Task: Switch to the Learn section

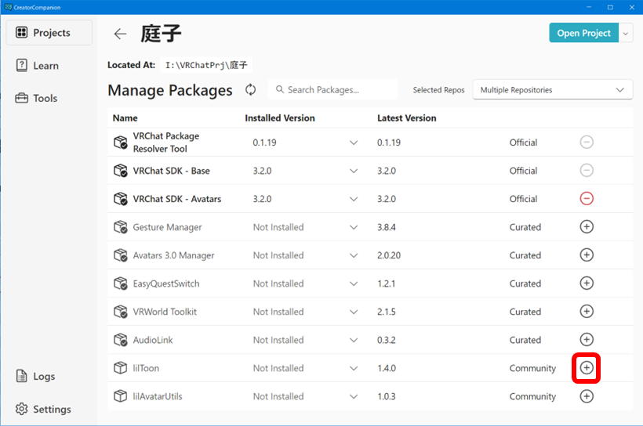Action: point(45,66)
